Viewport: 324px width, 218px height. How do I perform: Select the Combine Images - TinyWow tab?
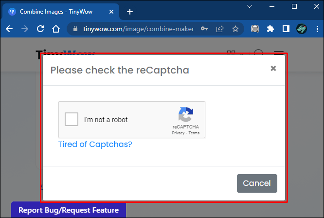click(56, 12)
